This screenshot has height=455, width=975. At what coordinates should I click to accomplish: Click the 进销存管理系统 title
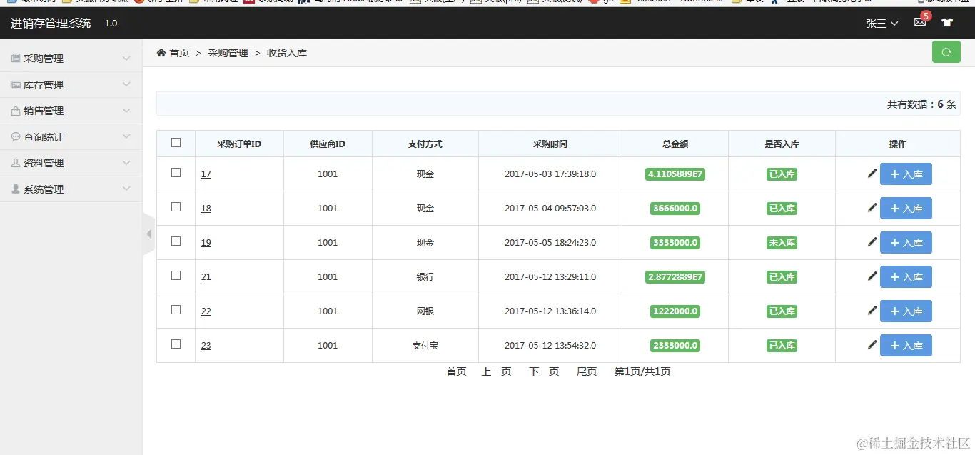point(51,23)
